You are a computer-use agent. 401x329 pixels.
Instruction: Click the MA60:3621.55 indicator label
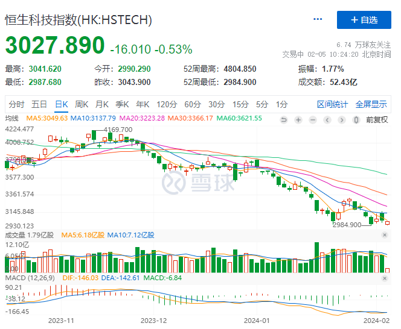239,119
